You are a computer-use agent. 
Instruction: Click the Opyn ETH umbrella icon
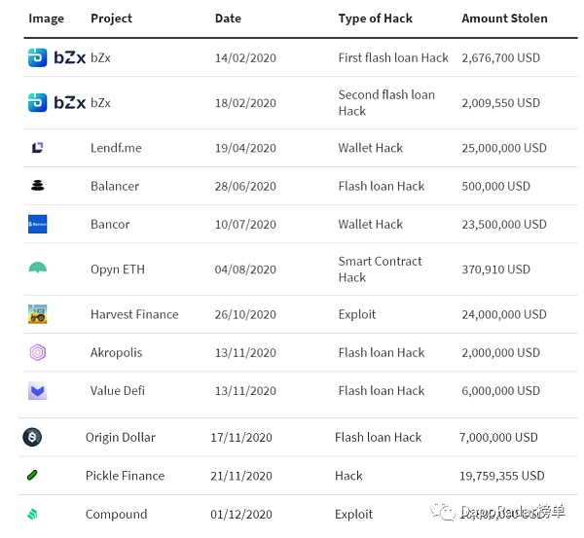click(38, 269)
